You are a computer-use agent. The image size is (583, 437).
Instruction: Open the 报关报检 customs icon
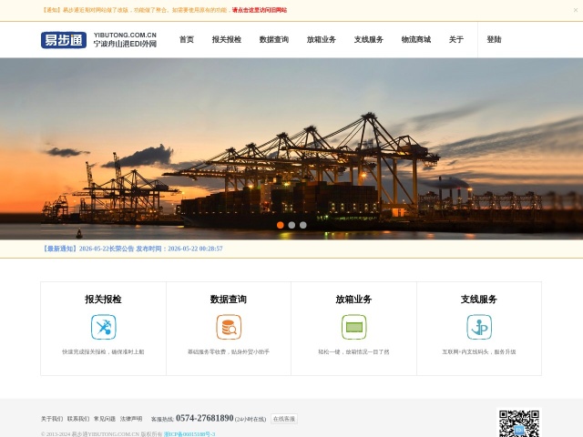(x=103, y=327)
